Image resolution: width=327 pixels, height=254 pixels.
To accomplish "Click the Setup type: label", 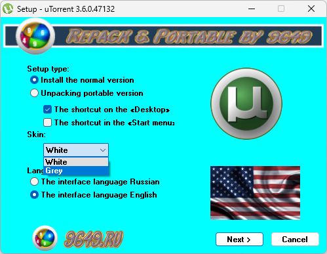I will click(48, 69).
